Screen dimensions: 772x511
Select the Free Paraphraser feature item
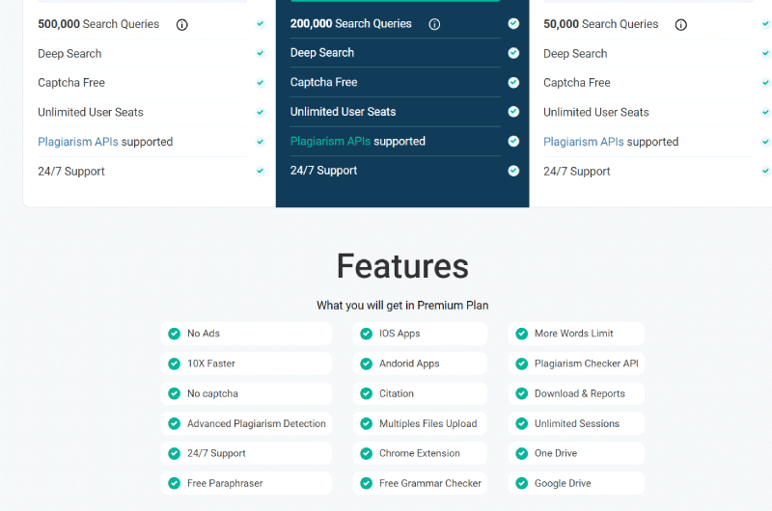click(x=246, y=483)
